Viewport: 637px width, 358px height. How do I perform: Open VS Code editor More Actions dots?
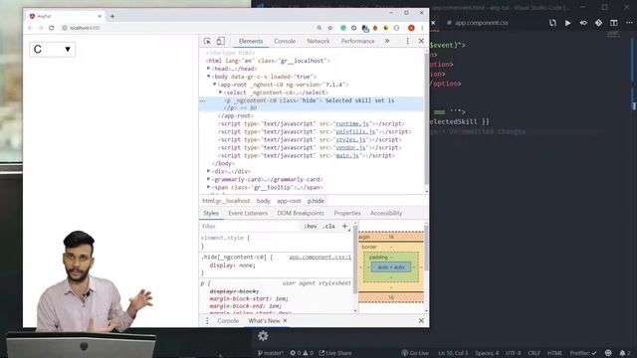(x=629, y=23)
